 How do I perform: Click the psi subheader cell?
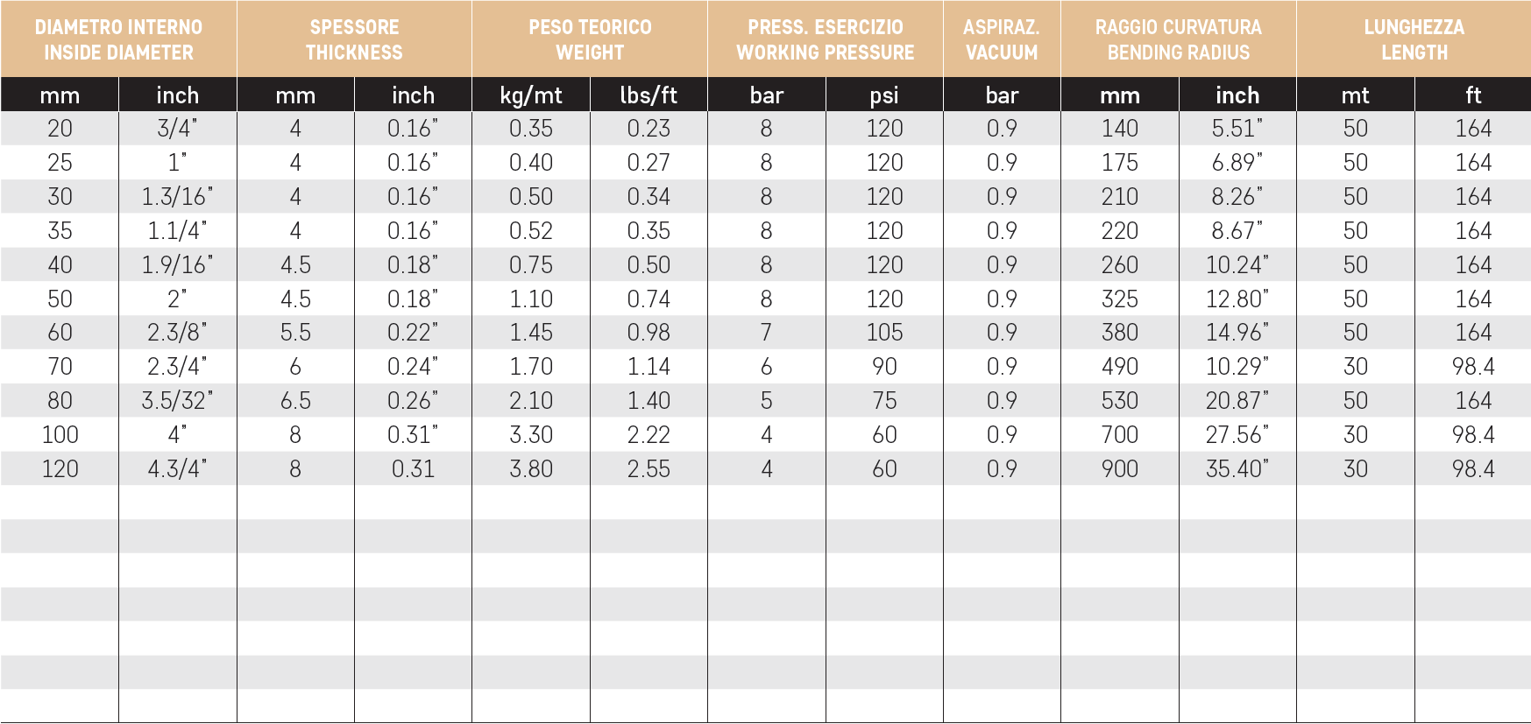(884, 95)
